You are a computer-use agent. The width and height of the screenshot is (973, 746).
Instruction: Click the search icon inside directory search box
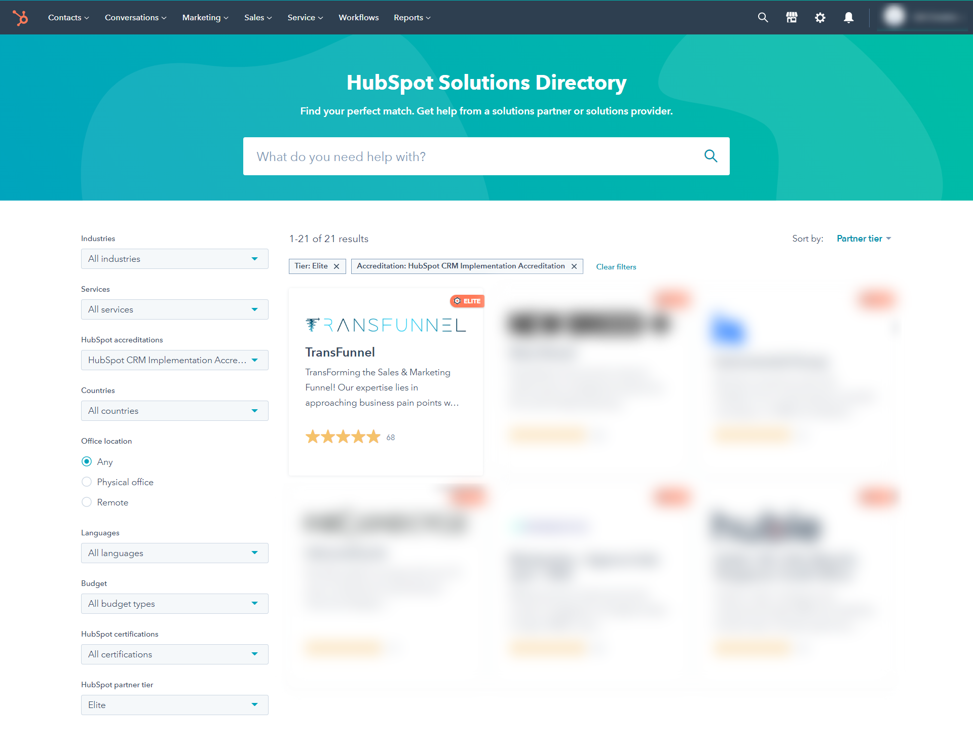710,156
